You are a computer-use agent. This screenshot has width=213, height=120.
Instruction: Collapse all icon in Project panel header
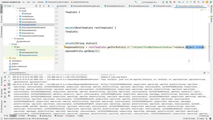[x=44, y=6]
